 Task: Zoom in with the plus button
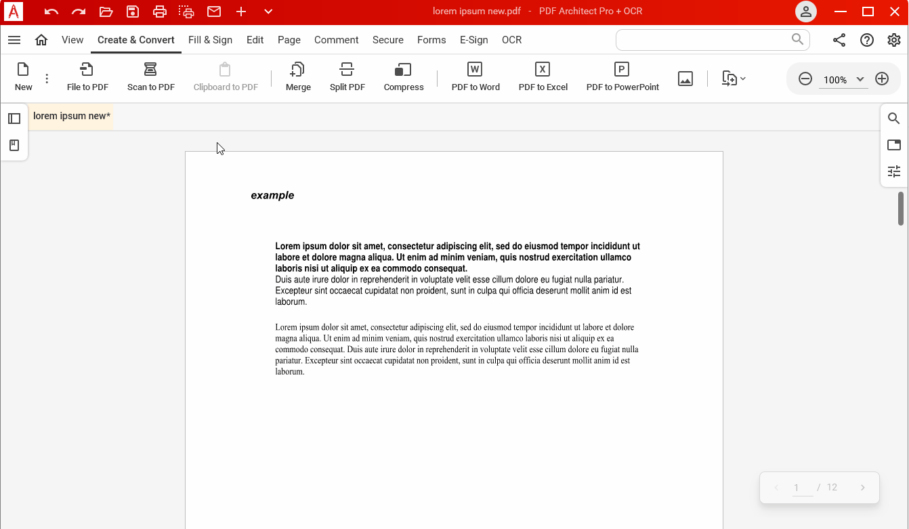coord(882,79)
